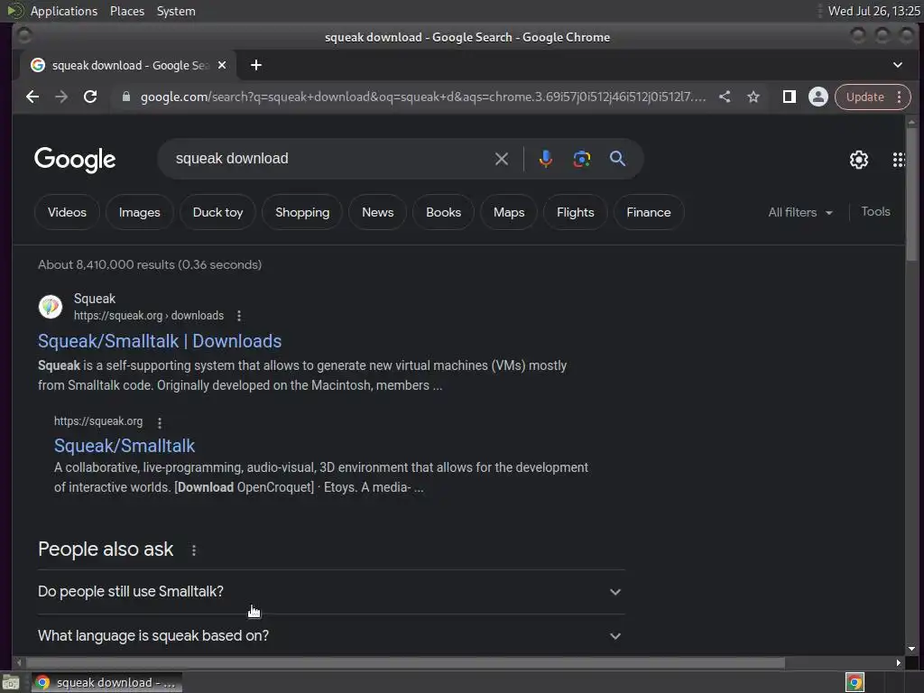924x693 pixels.
Task: Open a new browser tab
Action: point(255,65)
